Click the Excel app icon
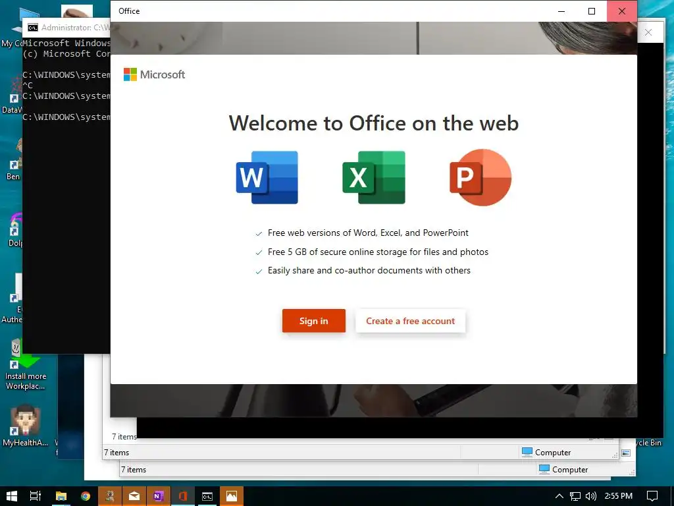 (x=374, y=177)
